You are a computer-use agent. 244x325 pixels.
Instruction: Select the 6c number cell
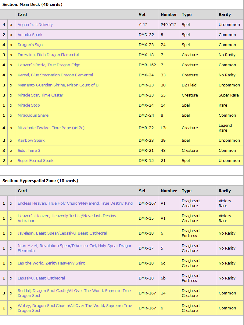click(x=169, y=263)
